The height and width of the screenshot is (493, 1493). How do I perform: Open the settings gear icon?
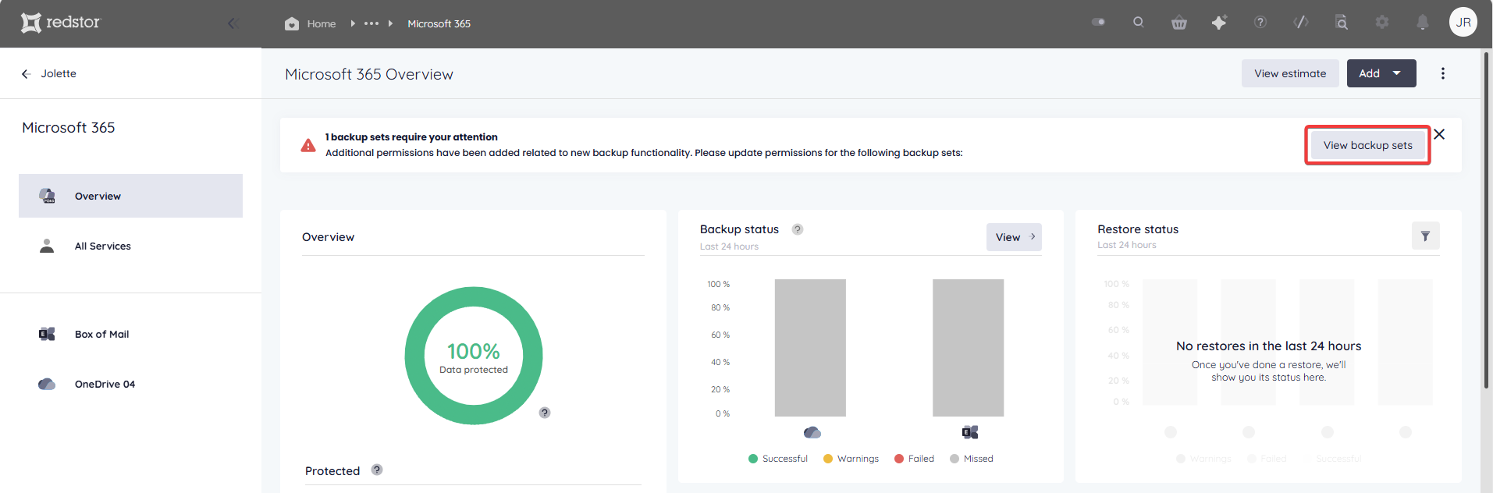pyautogui.click(x=1382, y=22)
